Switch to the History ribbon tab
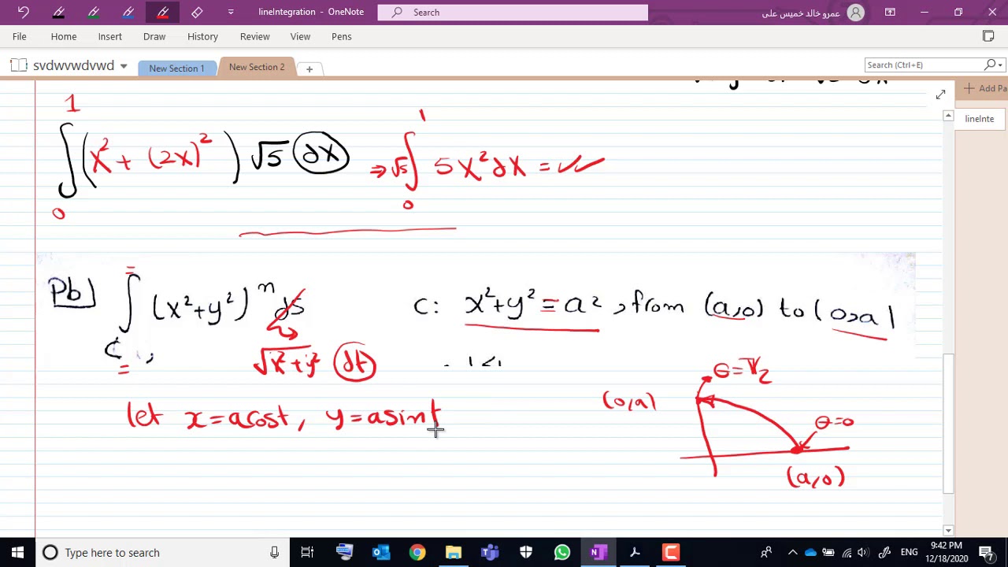 point(202,36)
